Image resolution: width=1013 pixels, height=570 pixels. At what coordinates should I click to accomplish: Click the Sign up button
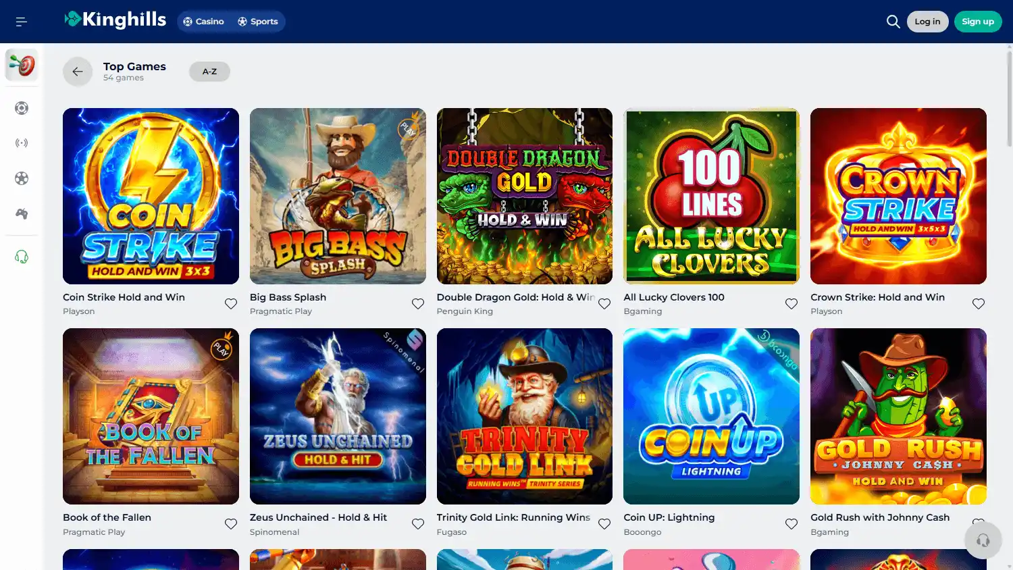click(977, 22)
